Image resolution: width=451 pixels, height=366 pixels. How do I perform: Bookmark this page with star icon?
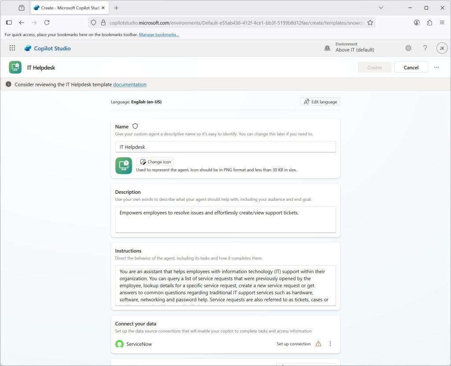pos(370,22)
